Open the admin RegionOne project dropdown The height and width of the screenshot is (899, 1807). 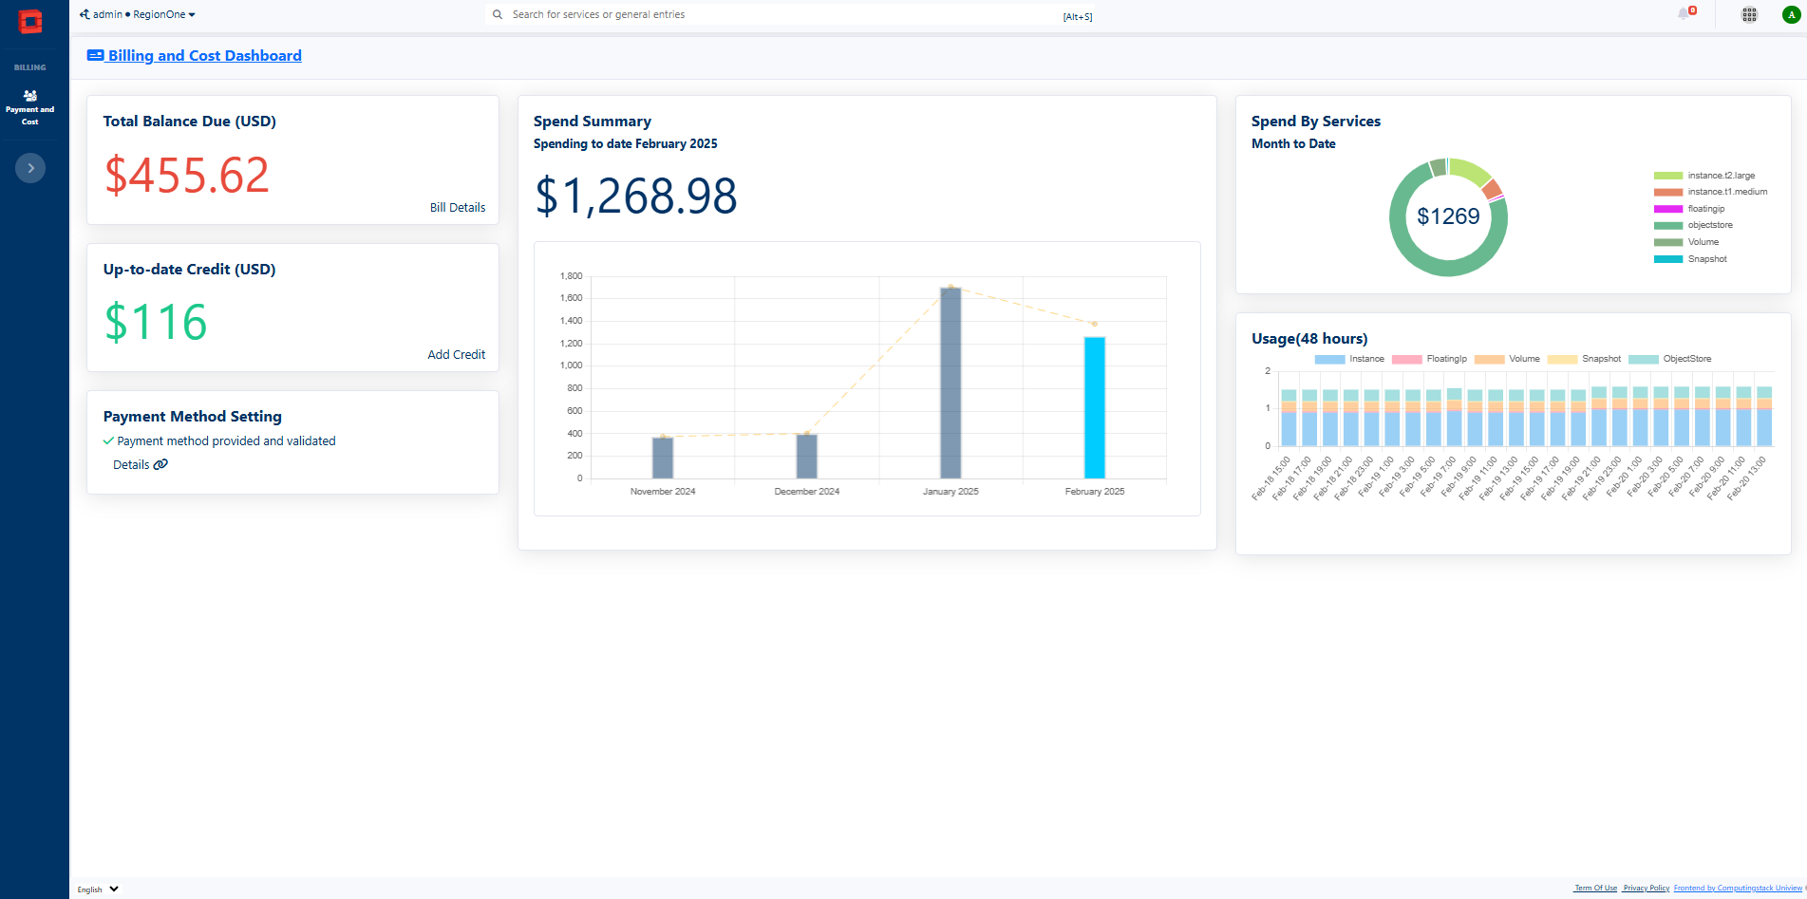[x=138, y=14]
